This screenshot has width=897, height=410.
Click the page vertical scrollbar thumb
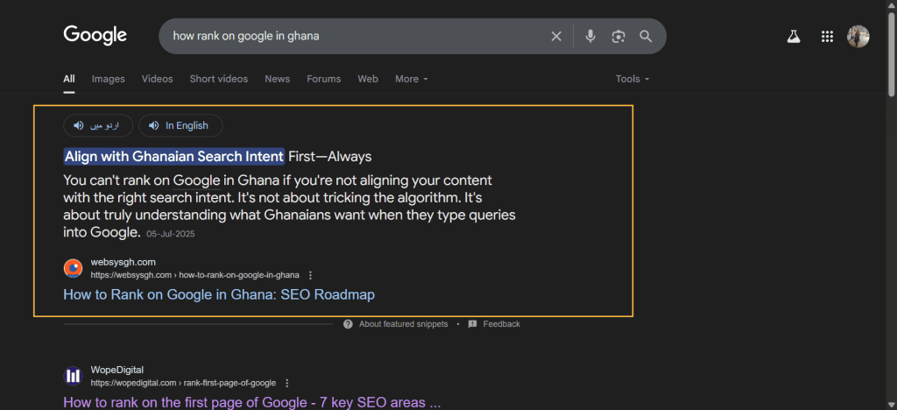[x=891, y=53]
